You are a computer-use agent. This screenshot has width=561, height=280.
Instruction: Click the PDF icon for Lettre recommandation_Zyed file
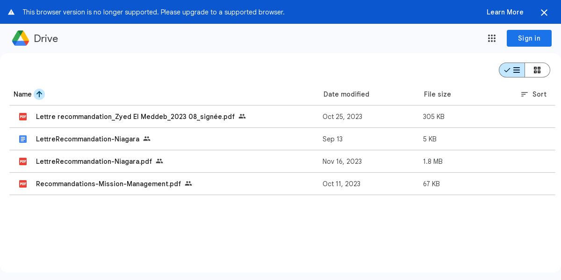tap(23, 117)
